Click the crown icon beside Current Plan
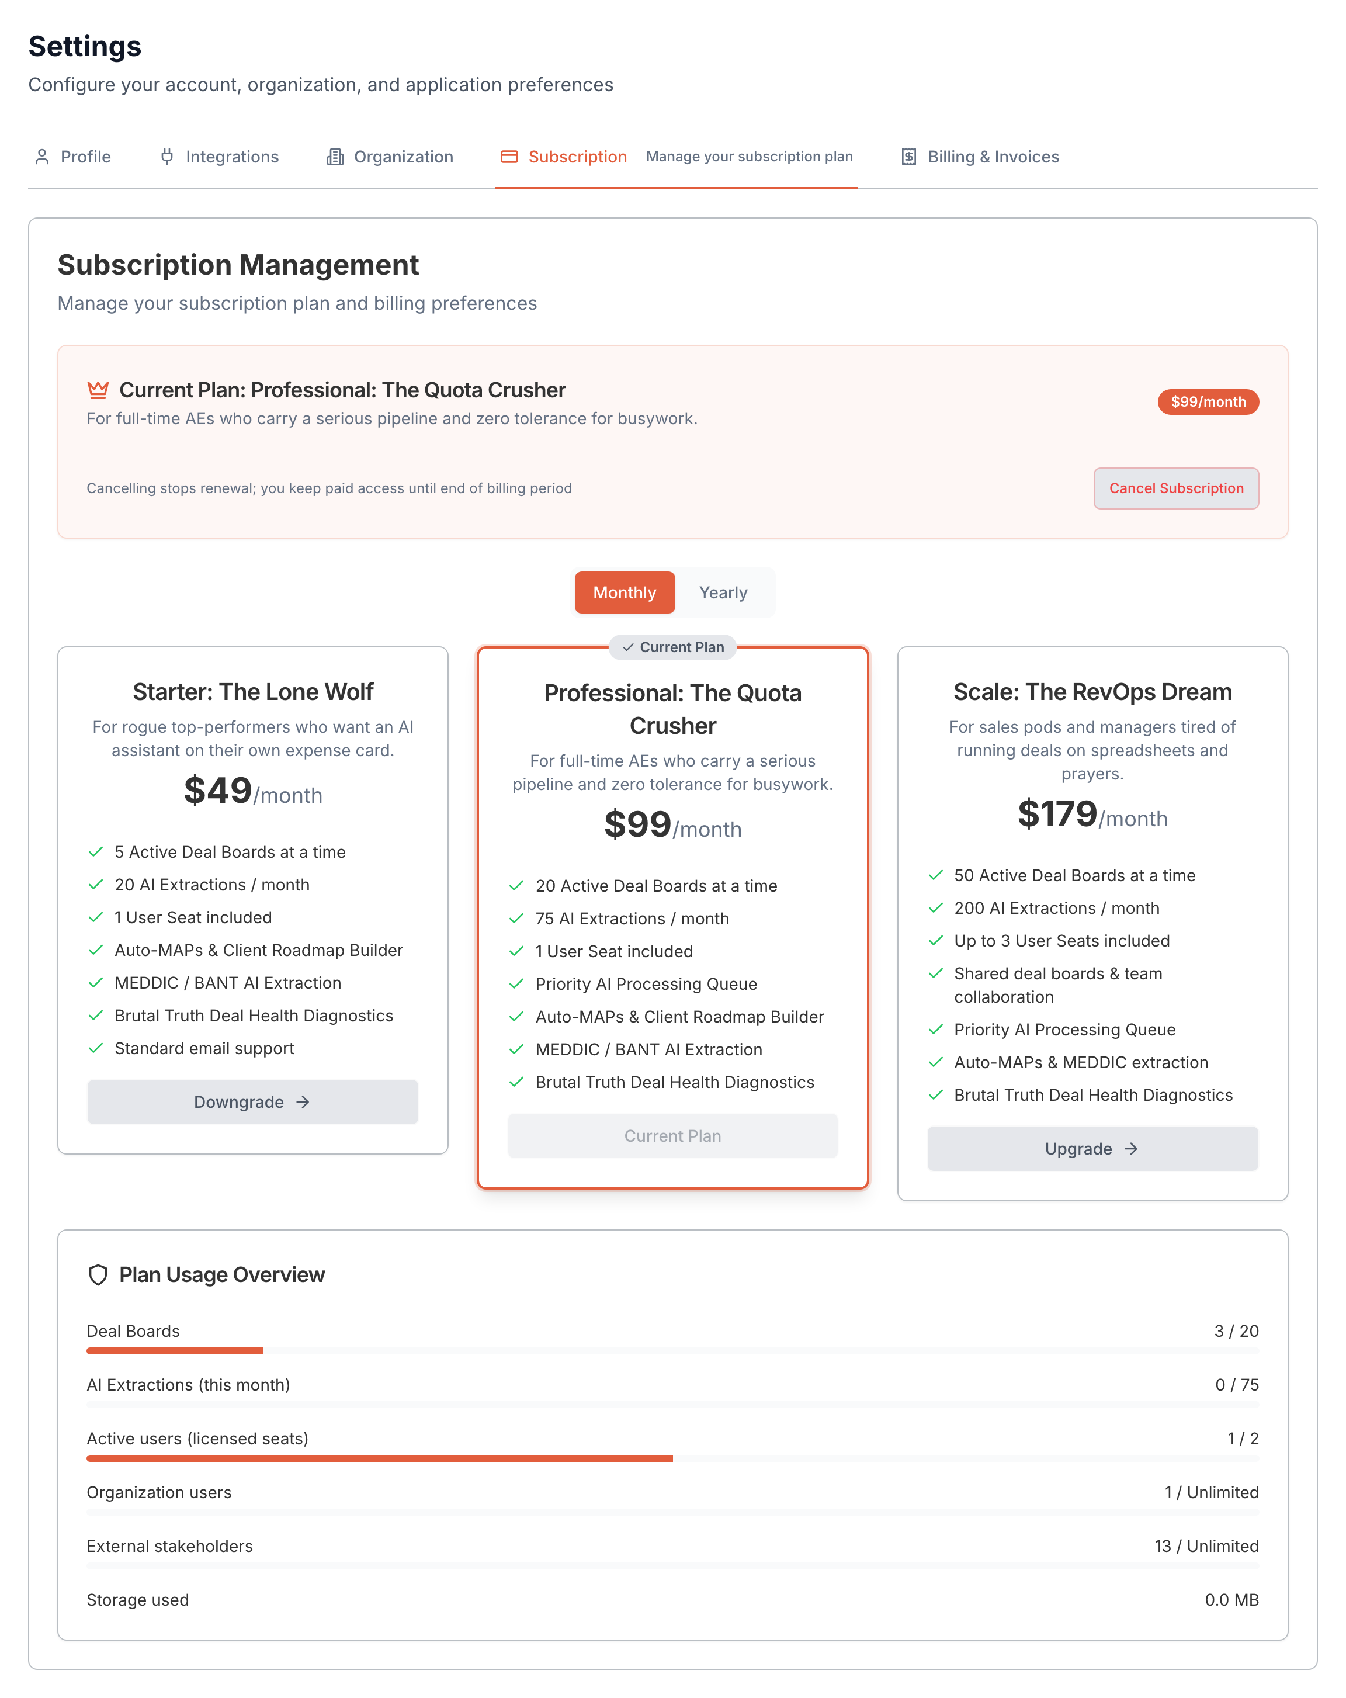This screenshot has width=1346, height=1698. 98,390
